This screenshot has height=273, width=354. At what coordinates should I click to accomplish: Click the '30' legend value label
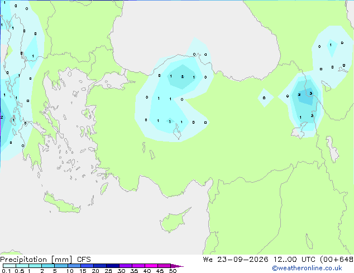pos(121,271)
